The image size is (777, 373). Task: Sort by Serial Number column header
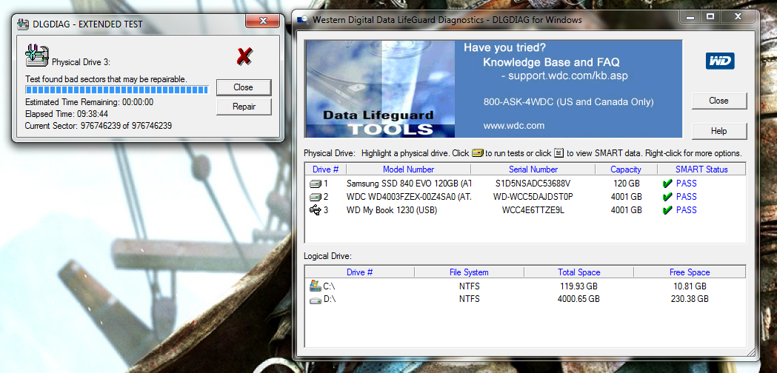click(533, 169)
